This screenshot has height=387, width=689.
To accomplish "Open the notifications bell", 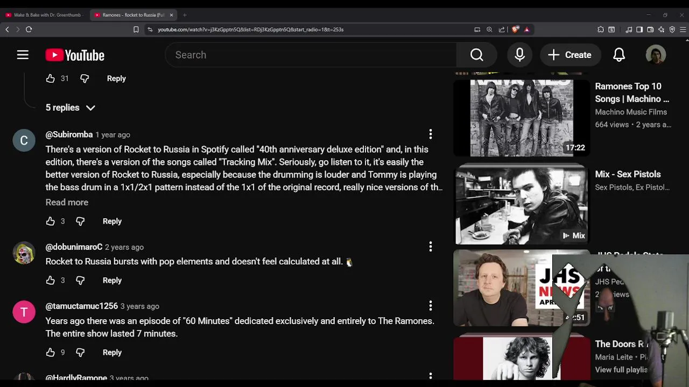I will click(619, 55).
